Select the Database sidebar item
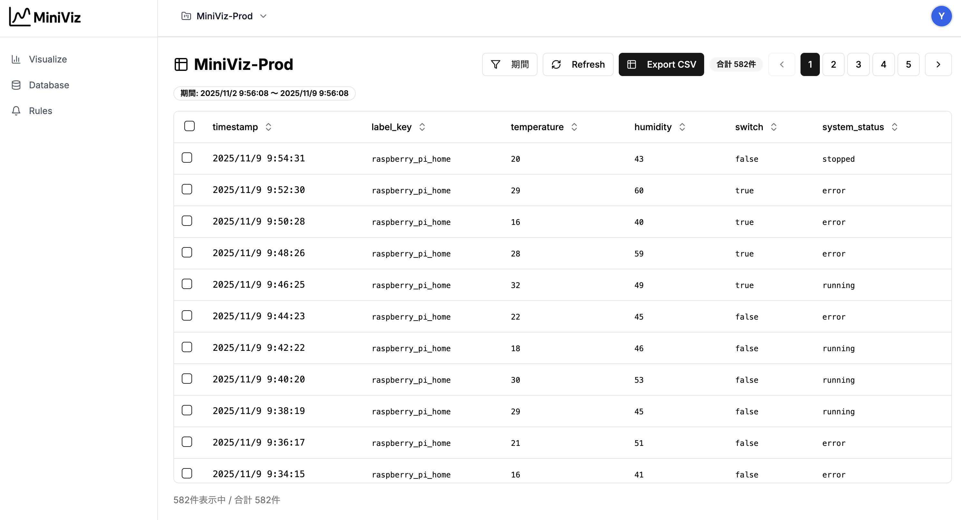961x520 pixels. click(48, 85)
